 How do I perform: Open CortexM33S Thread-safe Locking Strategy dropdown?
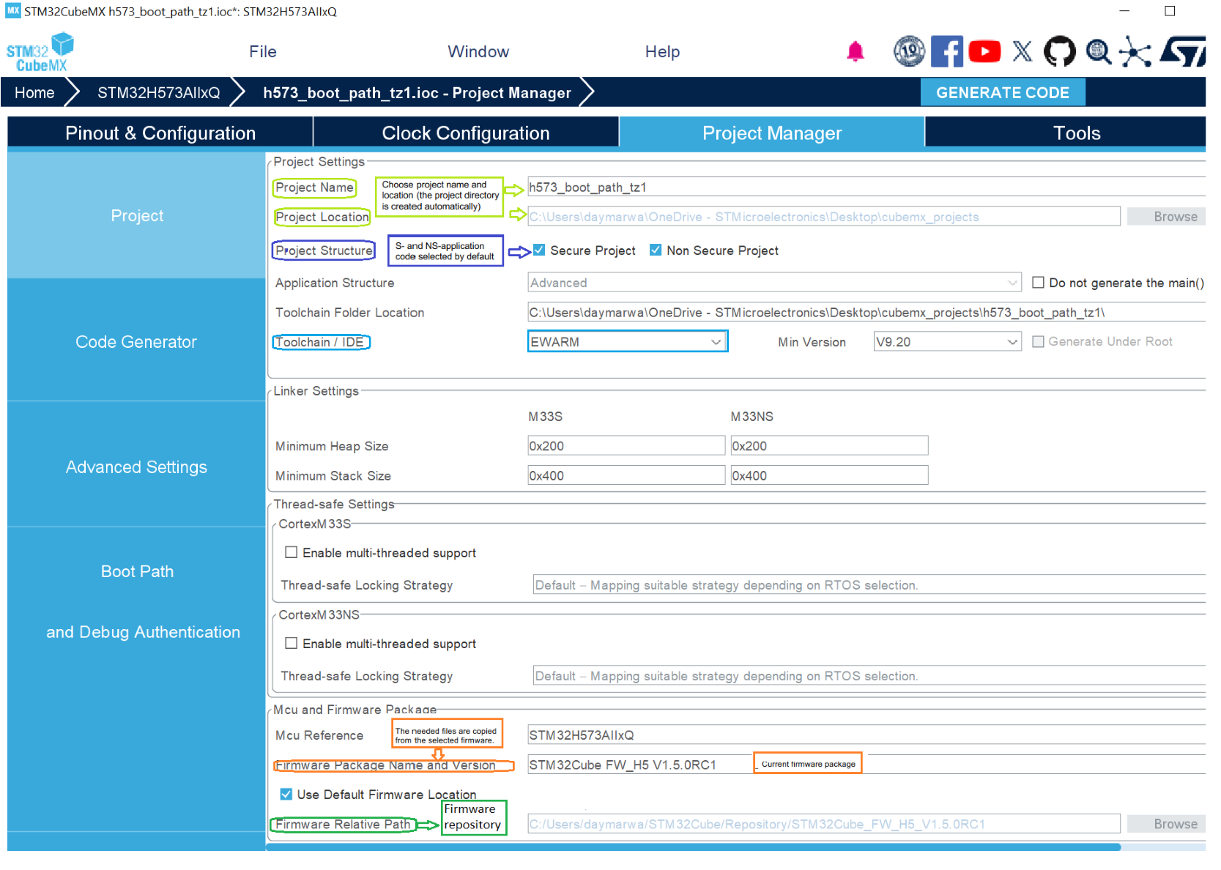click(x=869, y=585)
